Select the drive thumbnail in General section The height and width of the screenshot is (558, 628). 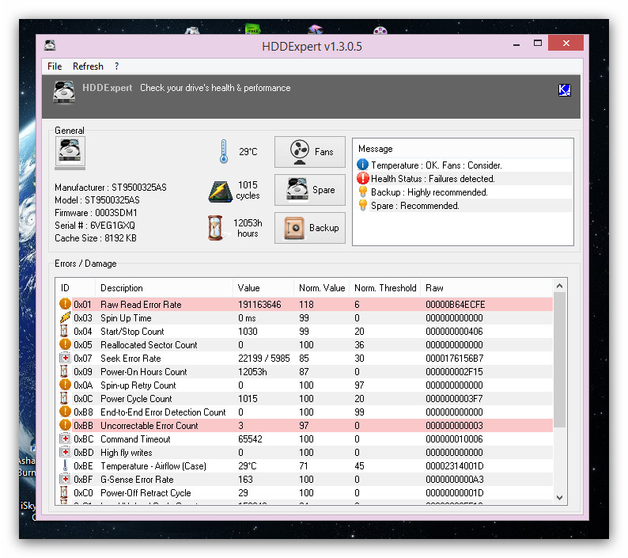(70, 151)
